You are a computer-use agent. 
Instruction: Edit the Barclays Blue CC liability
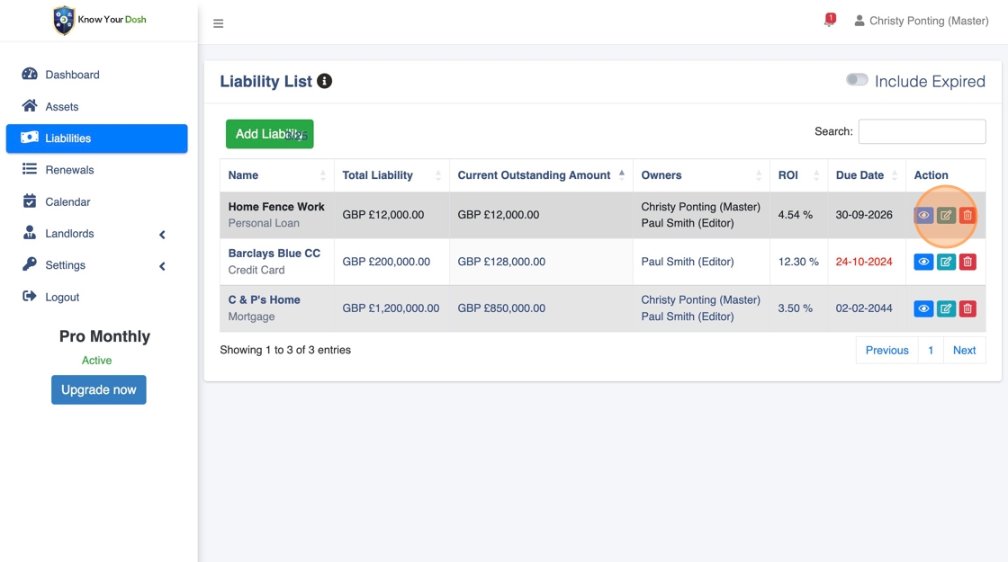coord(946,262)
